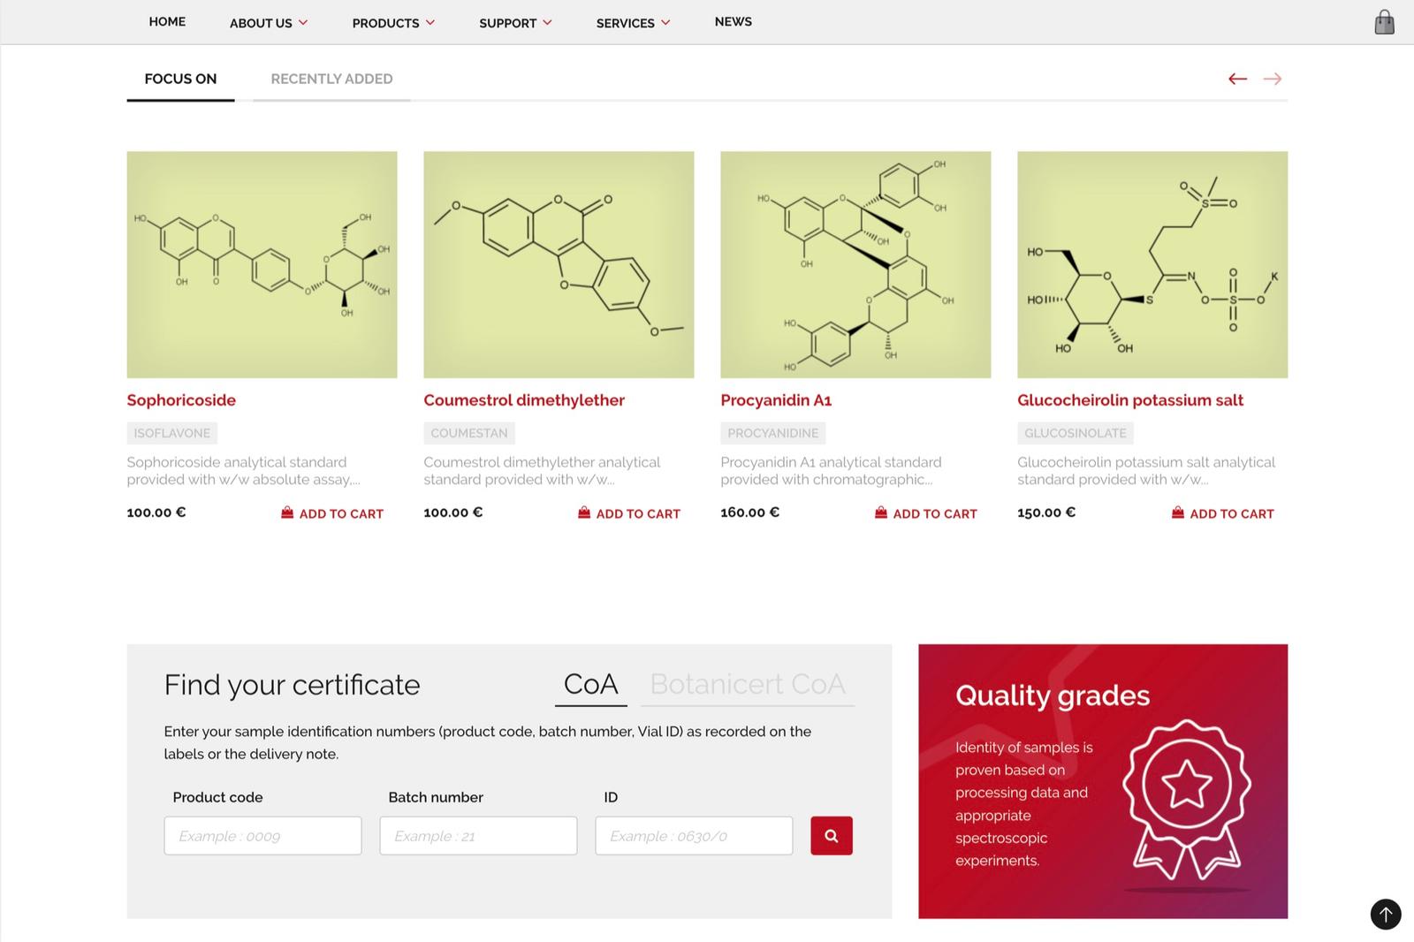
Task: Switch to the Recently Added tab
Action: point(331,79)
